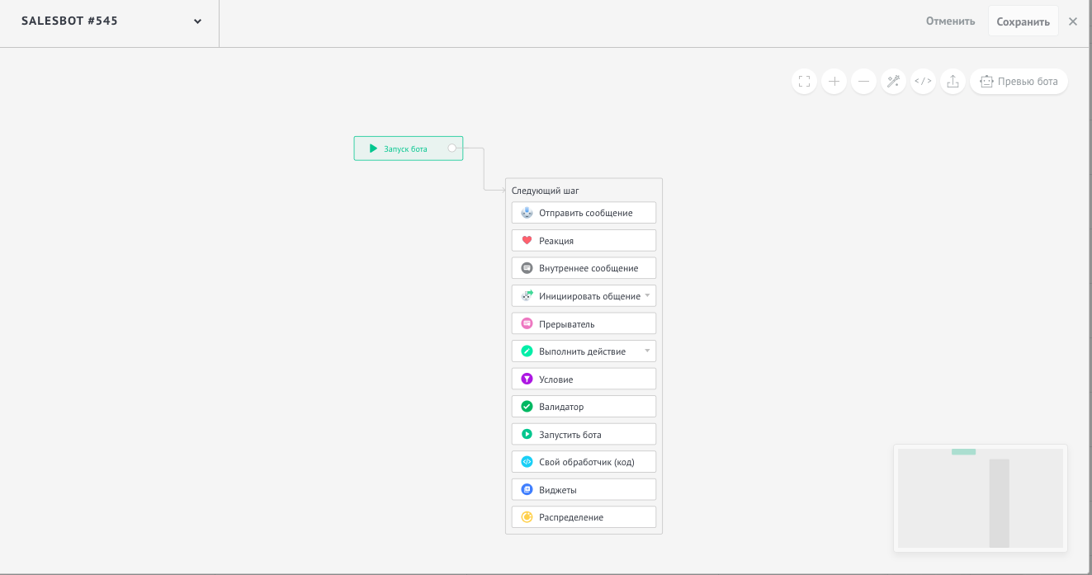Click the Запустить бота play icon
1092x575 pixels.
[527, 435]
